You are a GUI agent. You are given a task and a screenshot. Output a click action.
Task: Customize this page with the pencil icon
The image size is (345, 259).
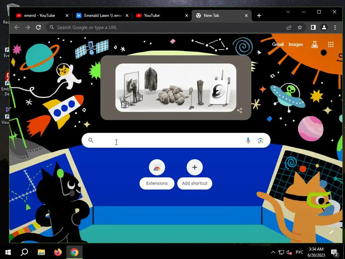point(332,232)
